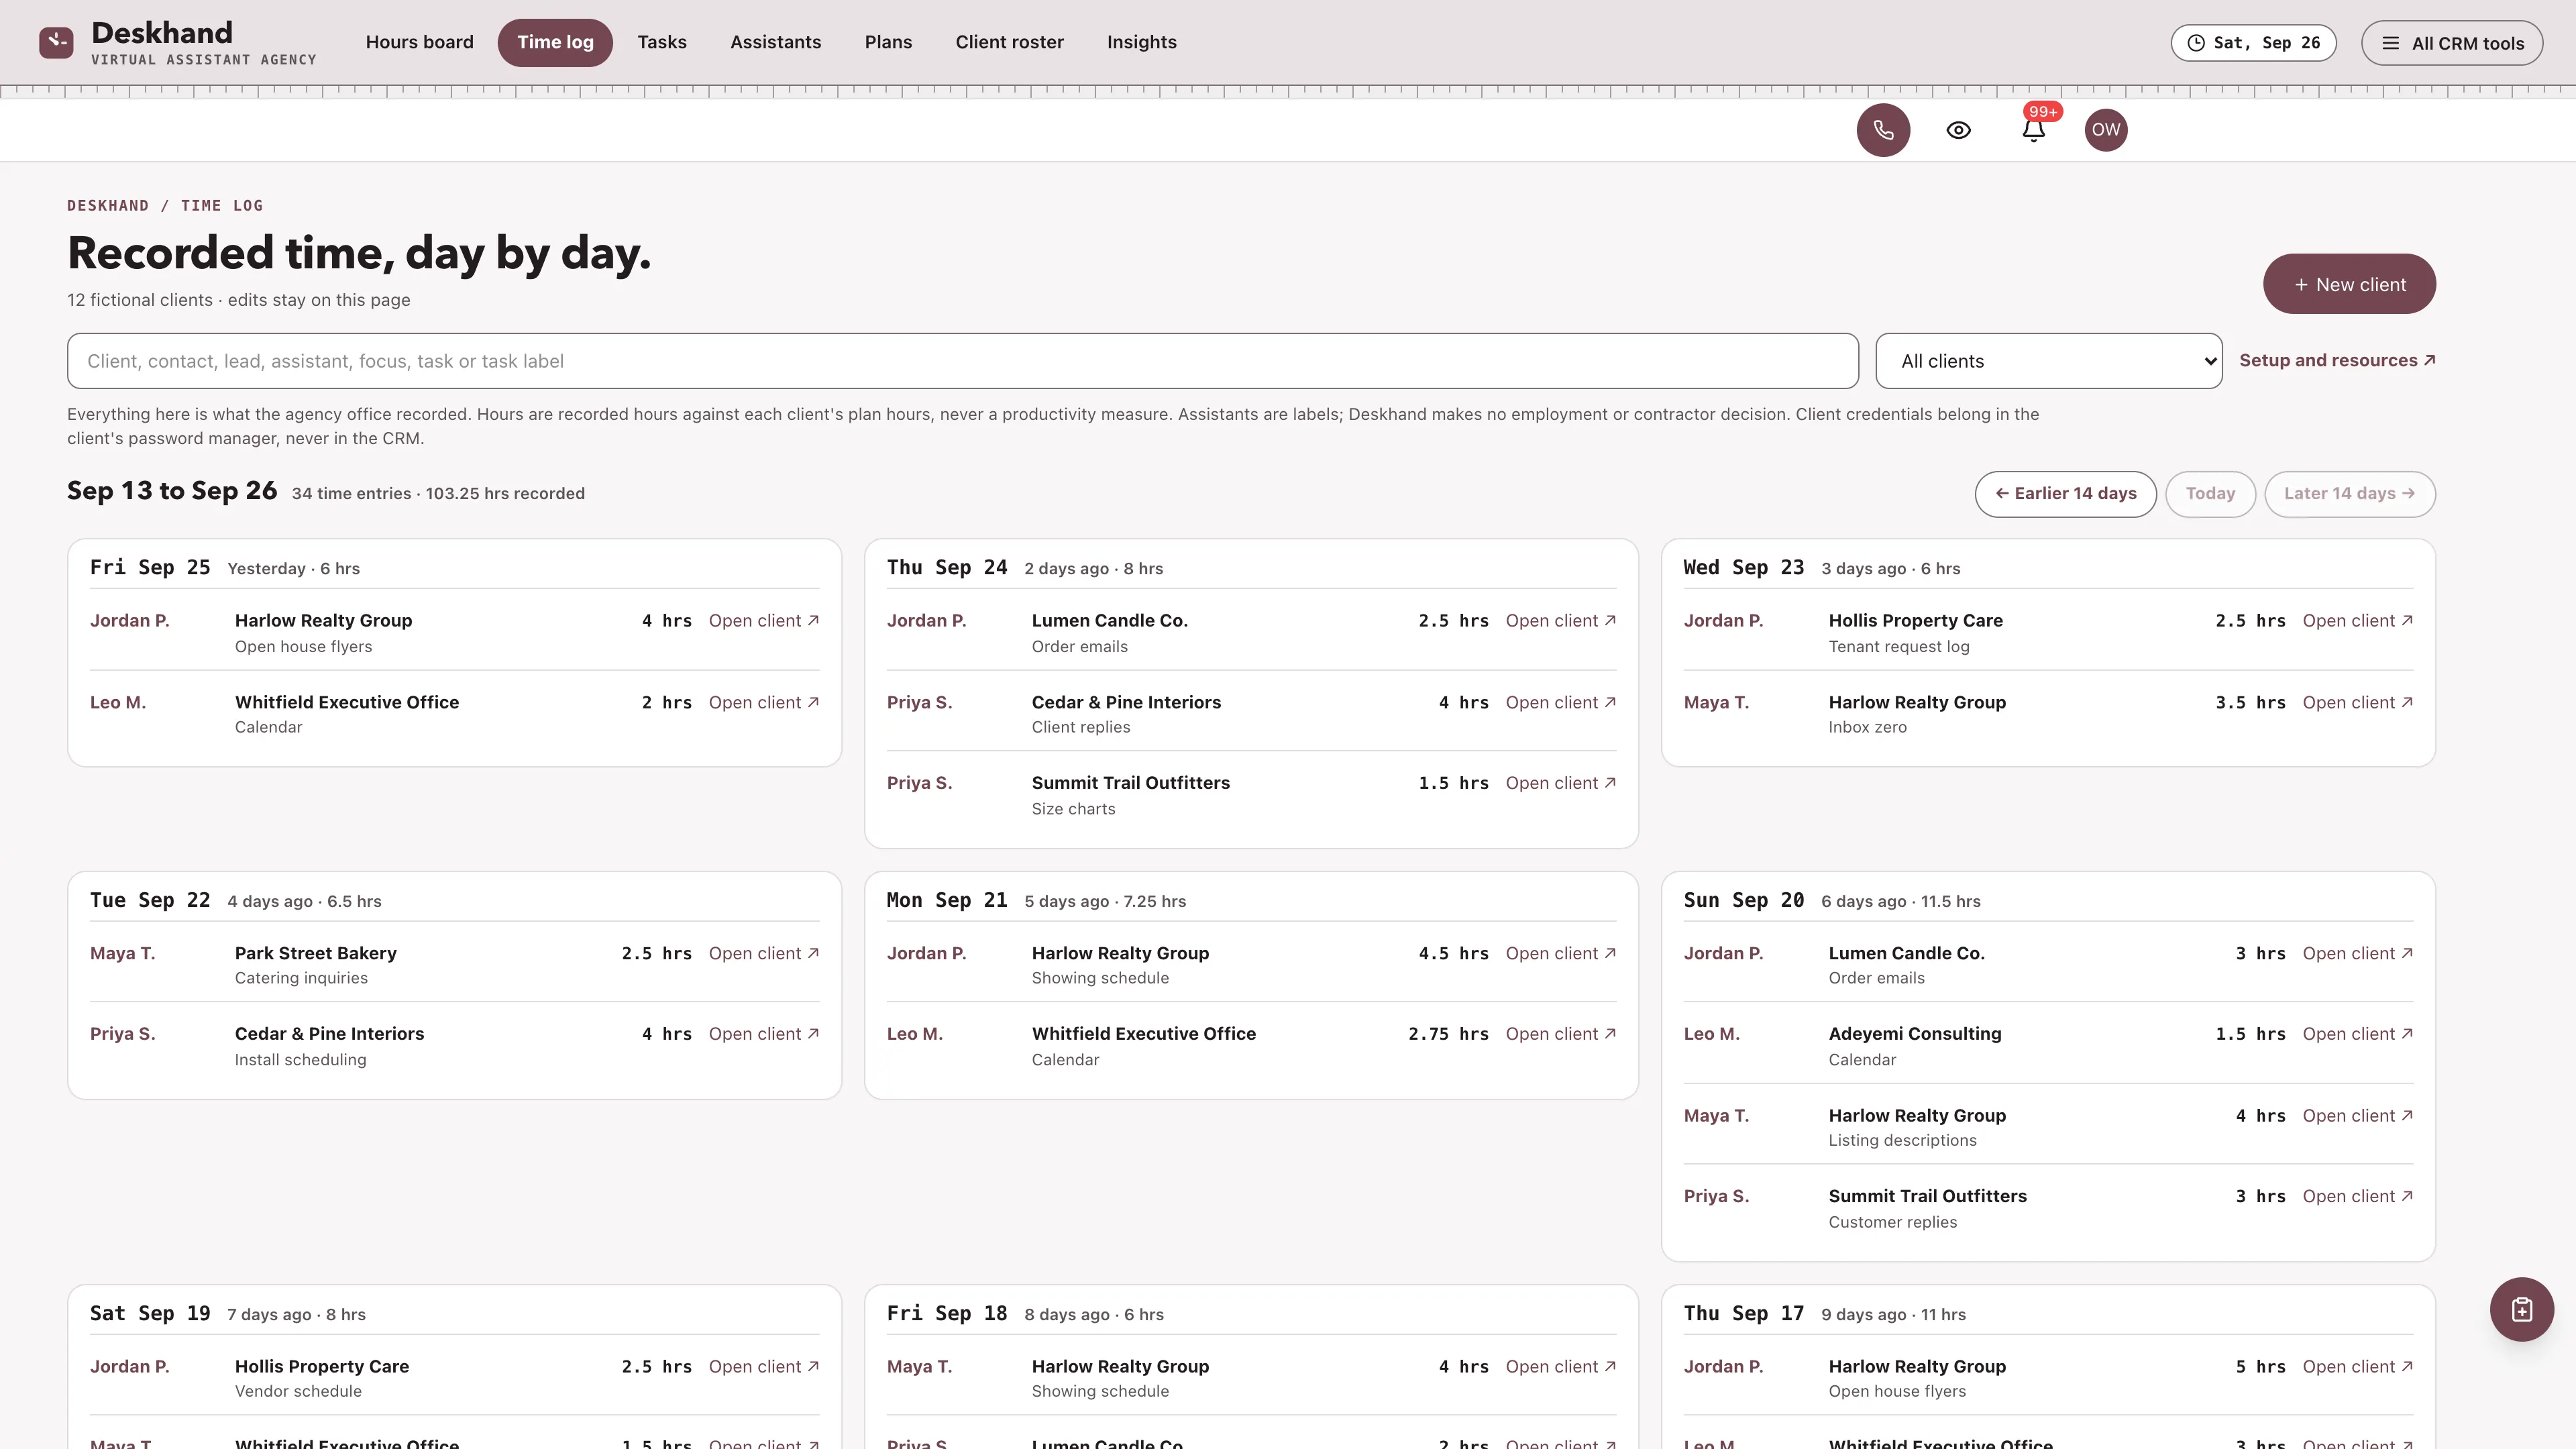Go to Earlier 14 days
This screenshot has height=1449, width=2576.
(2065, 494)
